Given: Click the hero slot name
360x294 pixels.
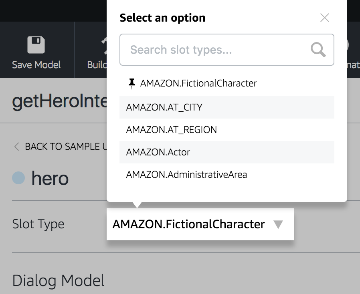Looking at the screenshot, I should click(x=50, y=178).
